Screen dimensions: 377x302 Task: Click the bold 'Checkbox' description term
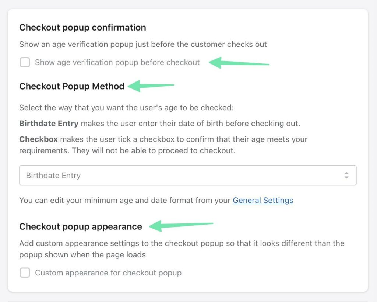pos(38,139)
